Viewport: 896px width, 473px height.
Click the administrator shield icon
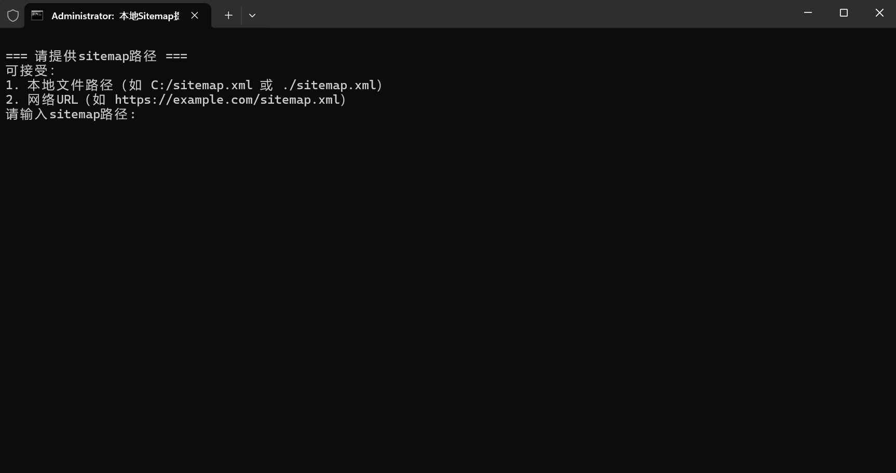tap(13, 16)
